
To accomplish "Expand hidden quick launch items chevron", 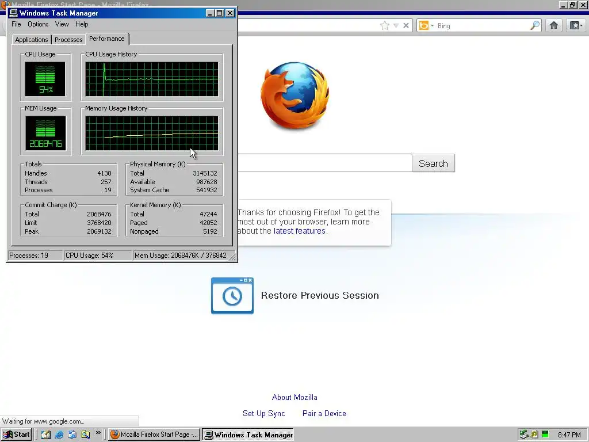I will tap(98, 433).
